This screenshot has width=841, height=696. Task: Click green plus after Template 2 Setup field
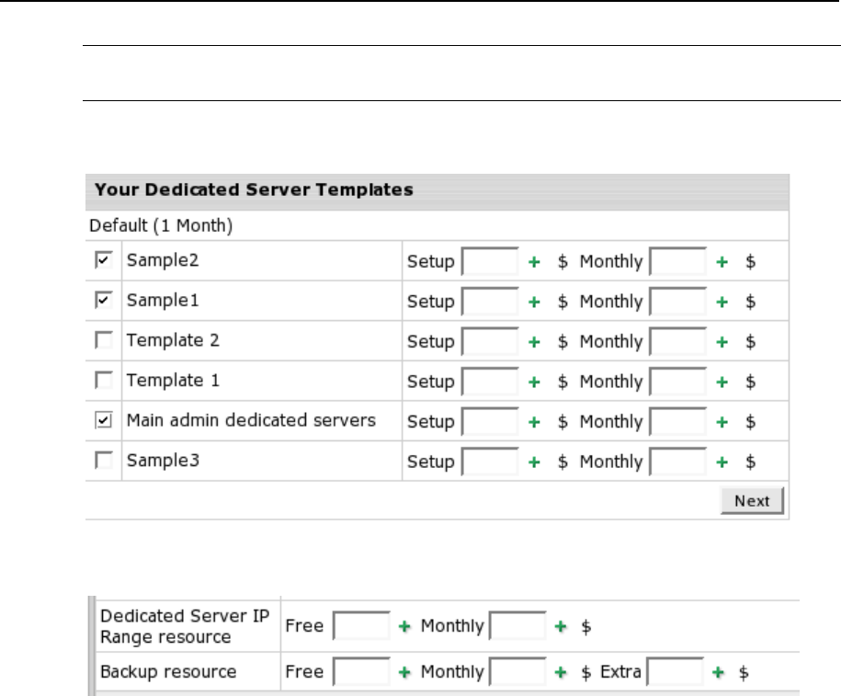[x=533, y=342]
